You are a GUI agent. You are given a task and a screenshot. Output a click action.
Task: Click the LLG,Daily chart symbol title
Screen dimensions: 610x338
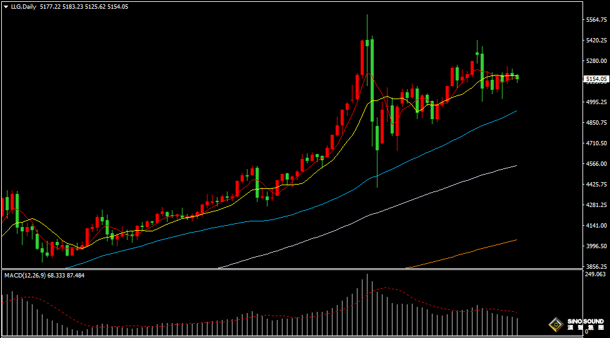click(23, 6)
